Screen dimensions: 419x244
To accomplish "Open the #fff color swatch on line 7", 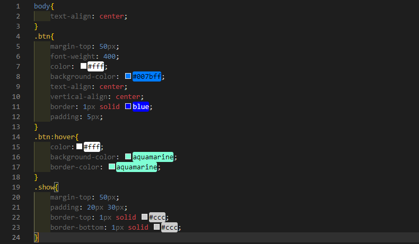I will 83,66.
